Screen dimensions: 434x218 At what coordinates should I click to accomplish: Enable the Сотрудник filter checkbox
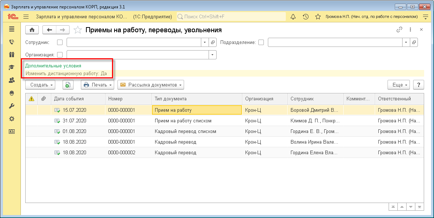[x=60, y=43]
